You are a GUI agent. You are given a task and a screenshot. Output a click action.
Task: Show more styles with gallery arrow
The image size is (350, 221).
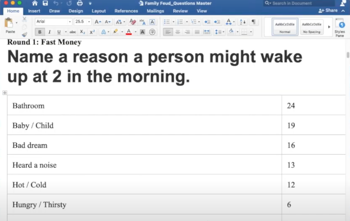[x=329, y=27]
